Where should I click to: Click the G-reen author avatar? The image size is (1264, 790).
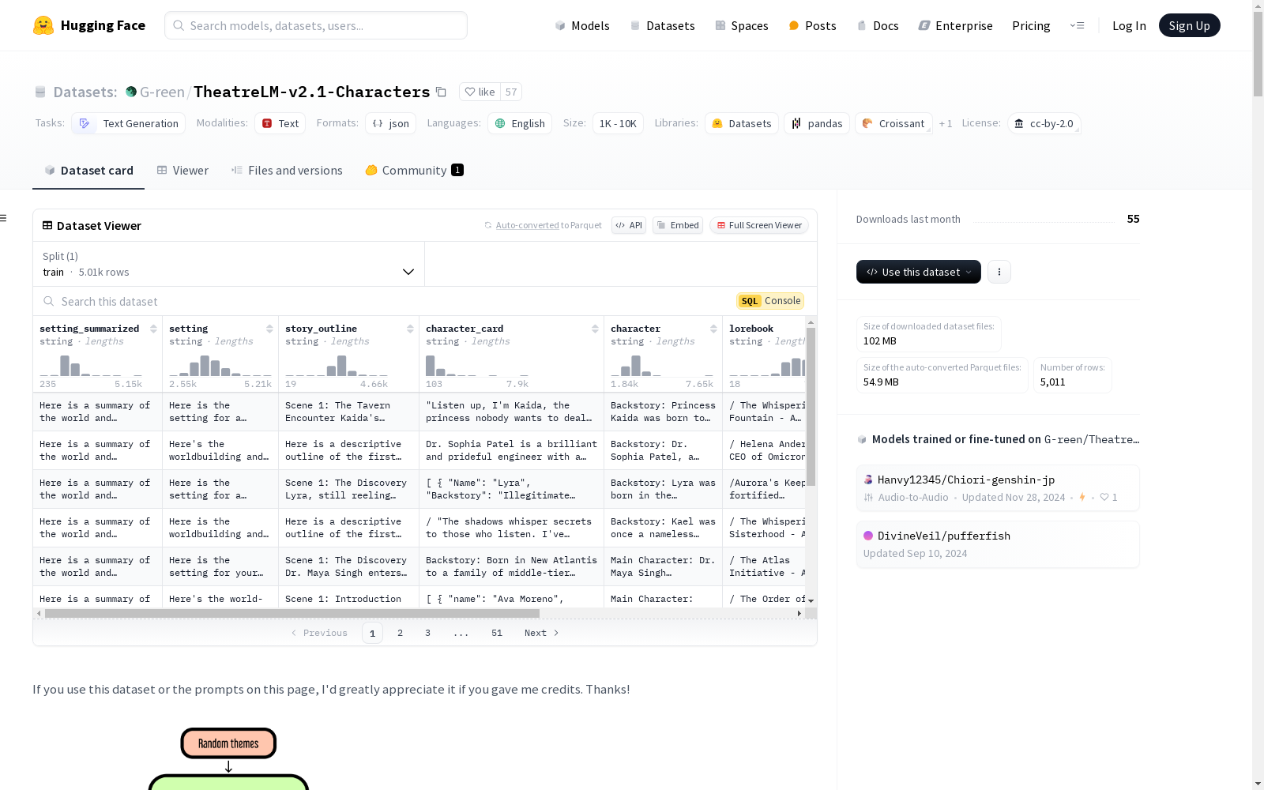(131, 92)
